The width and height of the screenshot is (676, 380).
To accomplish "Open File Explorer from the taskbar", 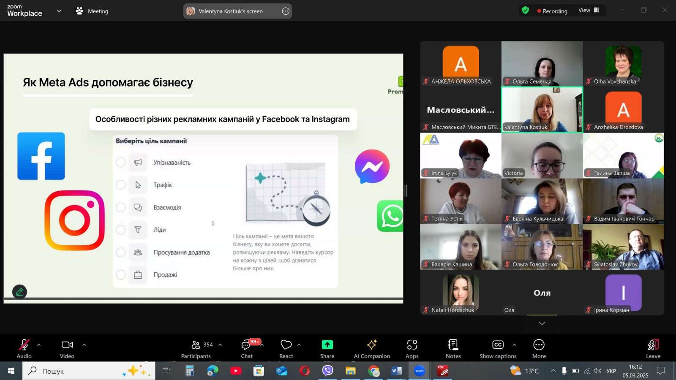I will pos(351,371).
